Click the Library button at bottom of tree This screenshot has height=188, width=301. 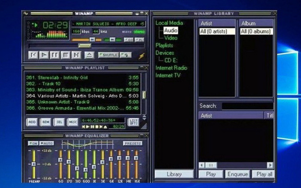point(174,174)
